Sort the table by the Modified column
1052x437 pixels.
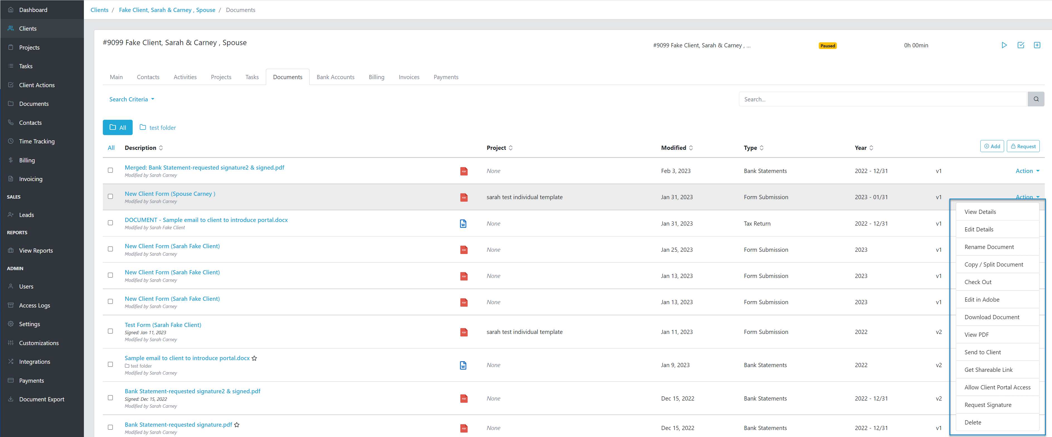coord(676,148)
